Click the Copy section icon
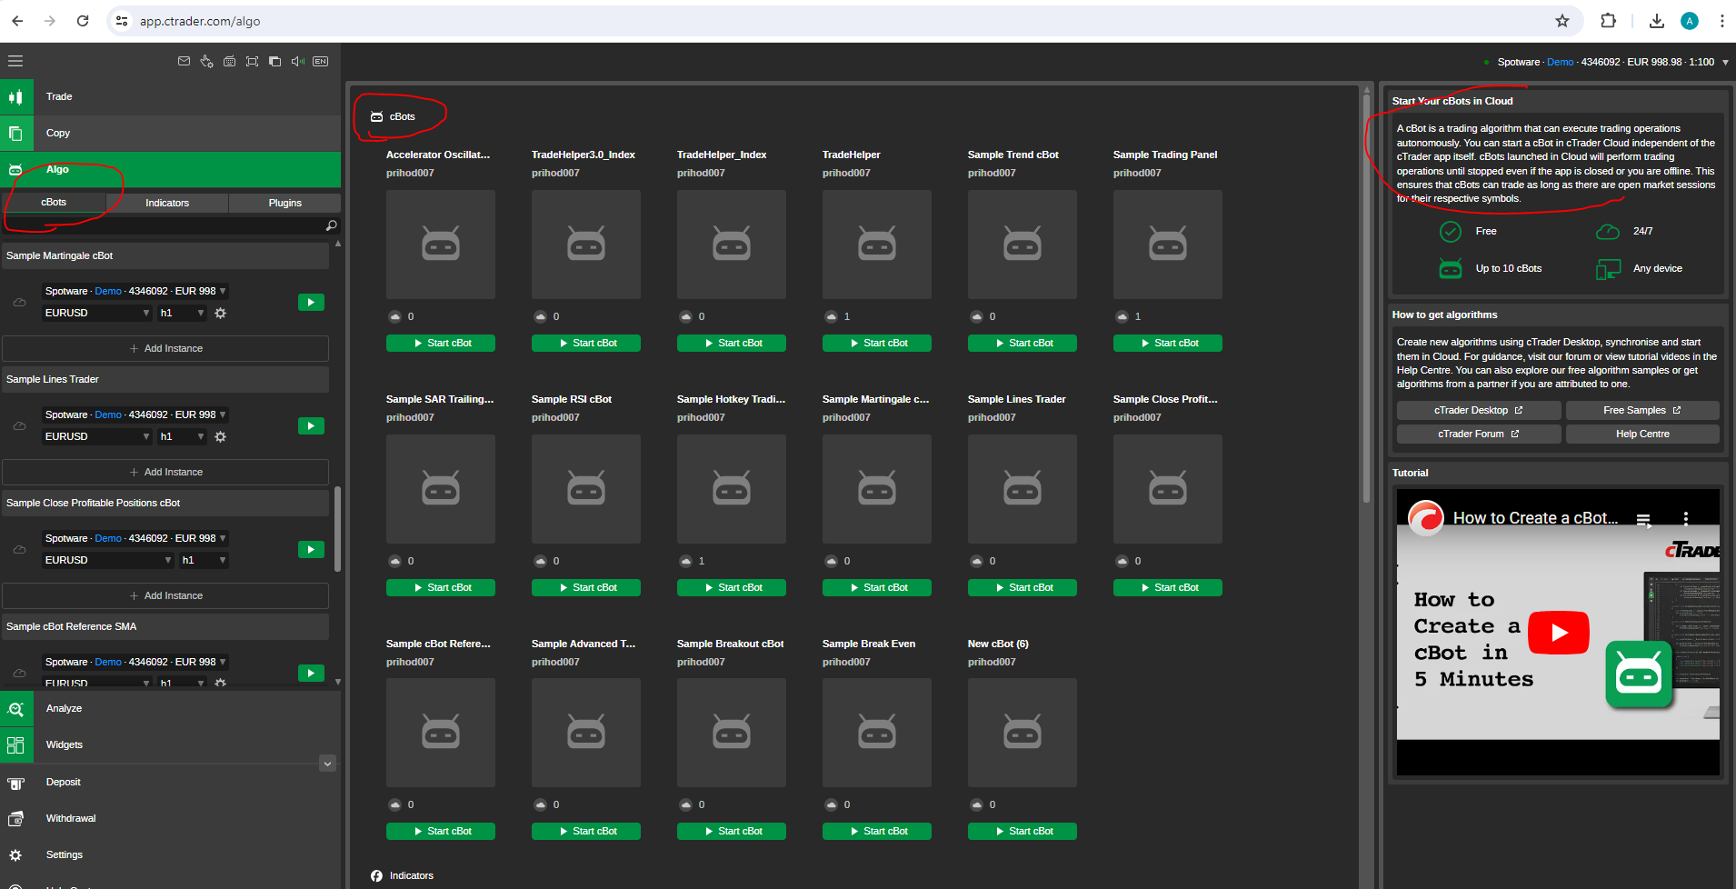This screenshot has width=1736, height=889. pos(16,133)
